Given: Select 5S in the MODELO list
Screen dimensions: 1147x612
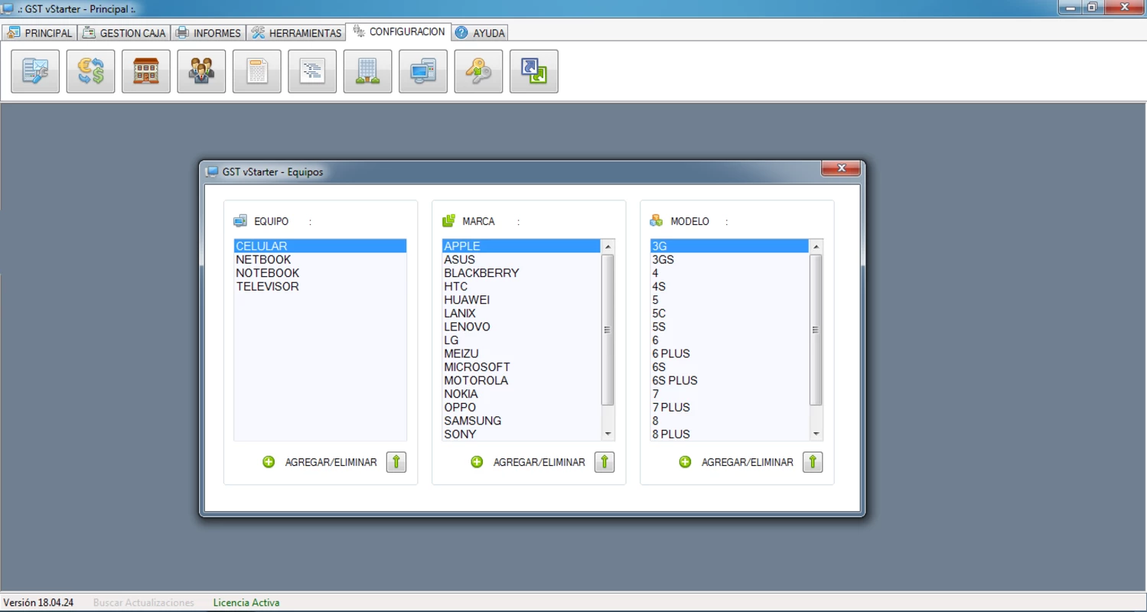Looking at the screenshot, I should (730, 327).
